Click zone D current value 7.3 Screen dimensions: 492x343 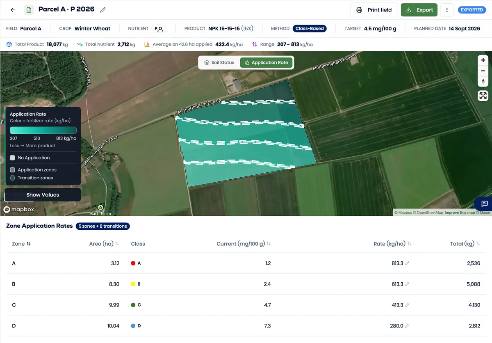(266, 326)
